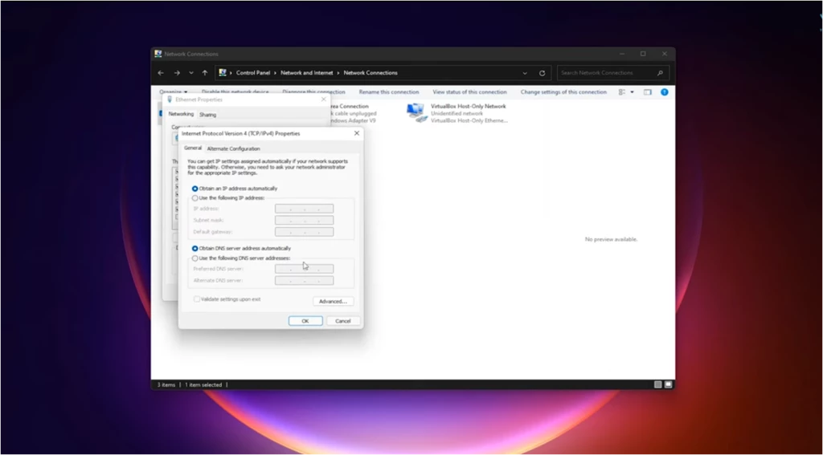Screen dimensions: 823x455
Task: Confirm IPv4 properties with OK
Action: (305, 321)
